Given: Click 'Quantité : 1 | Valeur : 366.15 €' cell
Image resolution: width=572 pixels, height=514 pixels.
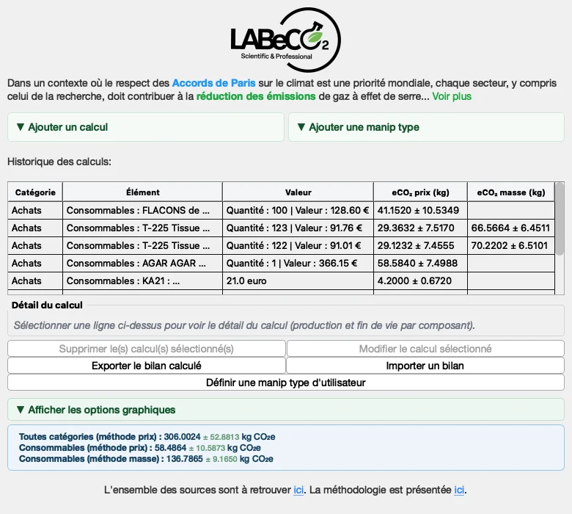Looking at the screenshot, I should (x=298, y=263).
